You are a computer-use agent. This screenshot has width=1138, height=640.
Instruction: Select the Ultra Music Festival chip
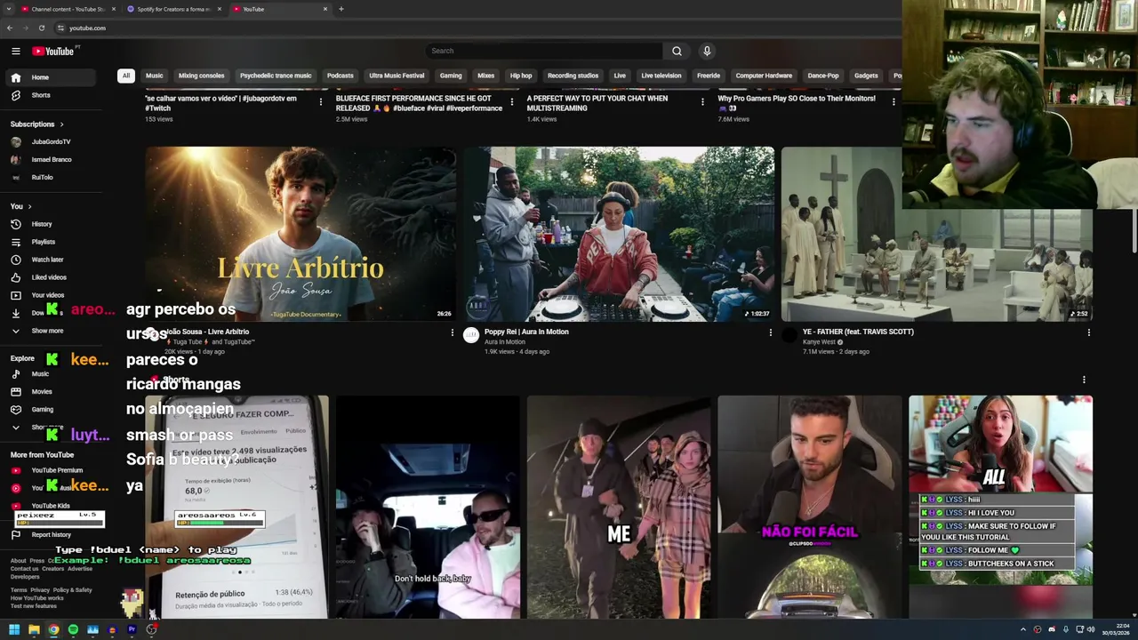click(x=397, y=76)
